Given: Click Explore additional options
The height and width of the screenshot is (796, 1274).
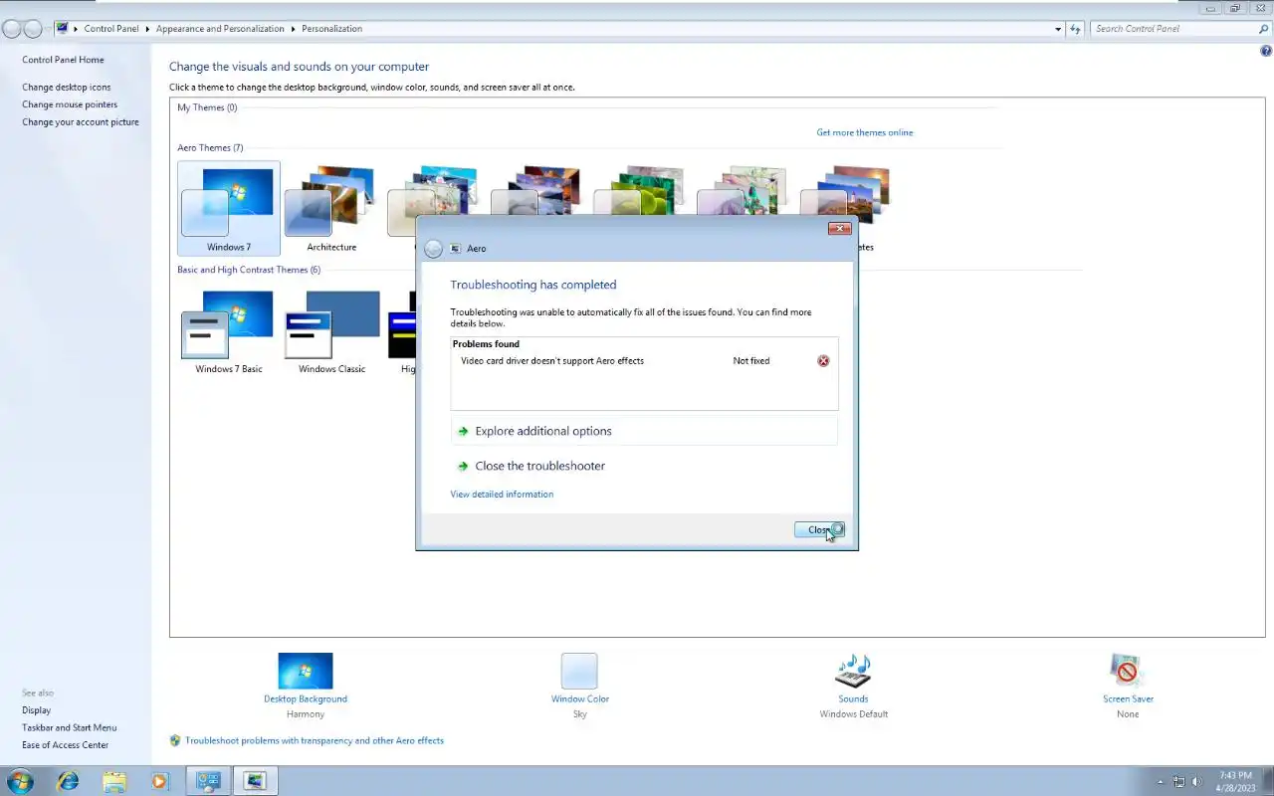Looking at the screenshot, I should pos(644,431).
